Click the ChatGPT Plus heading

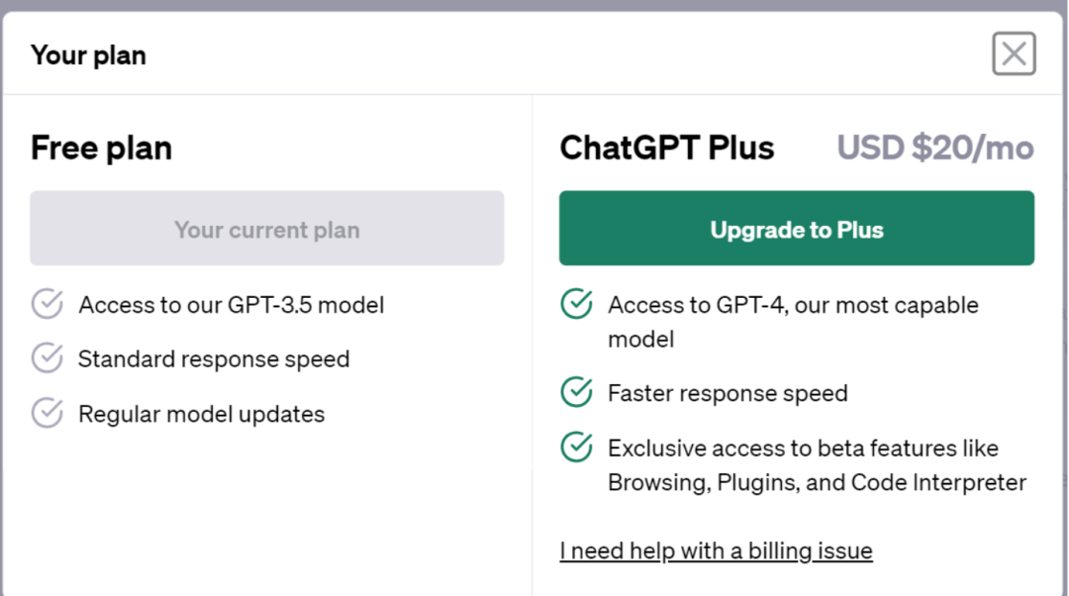666,149
